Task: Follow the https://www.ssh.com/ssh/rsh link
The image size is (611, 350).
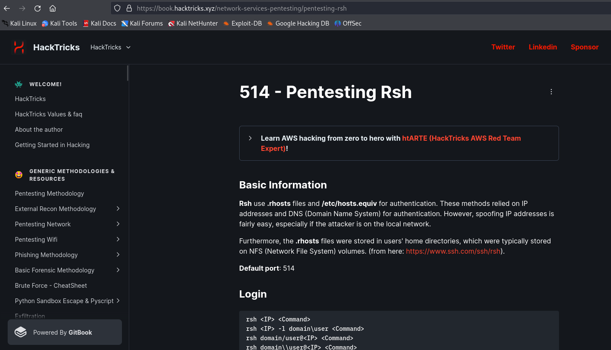Action: (453, 251)
